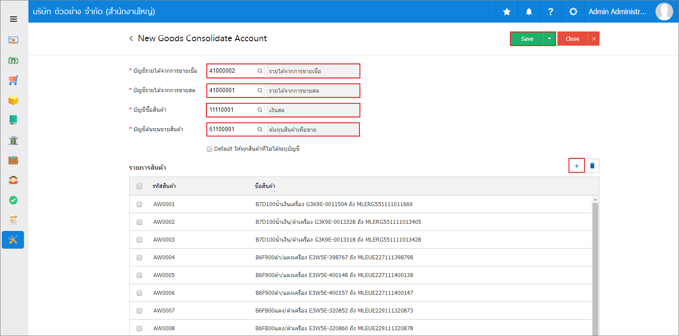Viewport: 679px width, 336px height.
Task: Search account for field 41000002
Action: coord(260,71)
